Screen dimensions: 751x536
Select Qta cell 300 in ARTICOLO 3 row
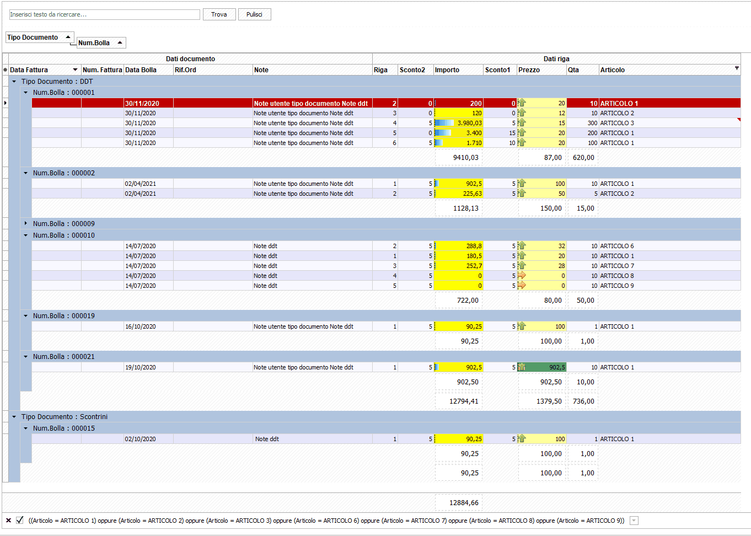tap(582, 123)
